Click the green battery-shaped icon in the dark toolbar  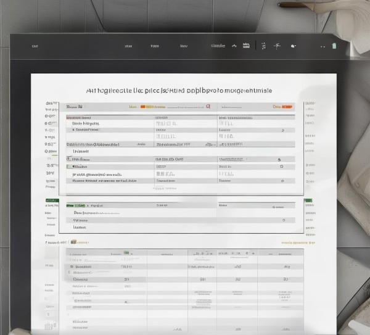tap(334, 46)
